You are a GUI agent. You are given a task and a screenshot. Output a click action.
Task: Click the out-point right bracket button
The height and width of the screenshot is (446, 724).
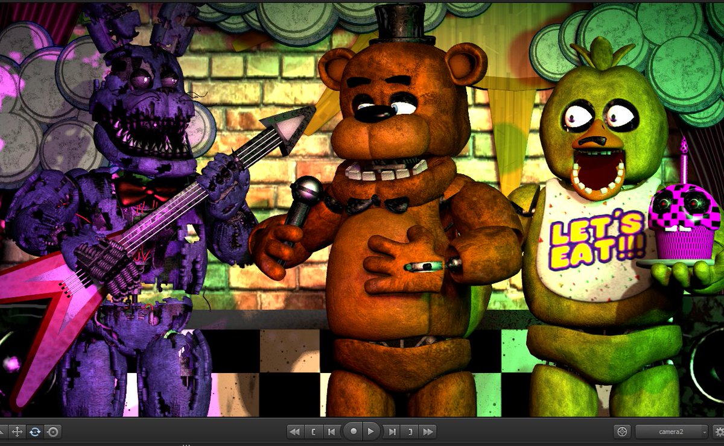(x=410, y=432)
